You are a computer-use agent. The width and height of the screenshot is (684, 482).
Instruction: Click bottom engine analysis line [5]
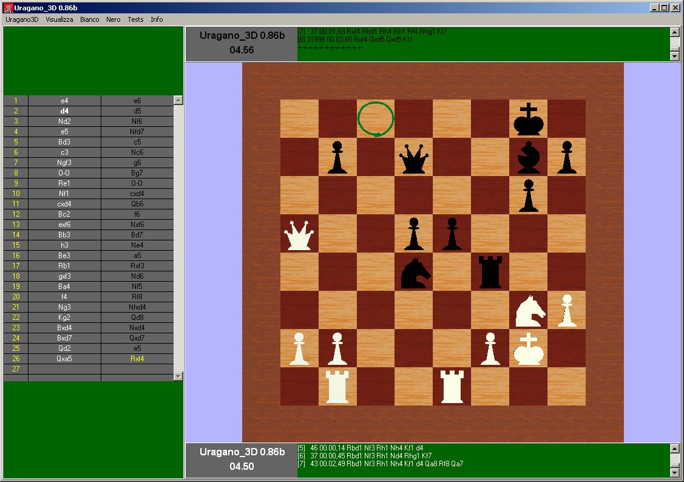pos(361,448)
